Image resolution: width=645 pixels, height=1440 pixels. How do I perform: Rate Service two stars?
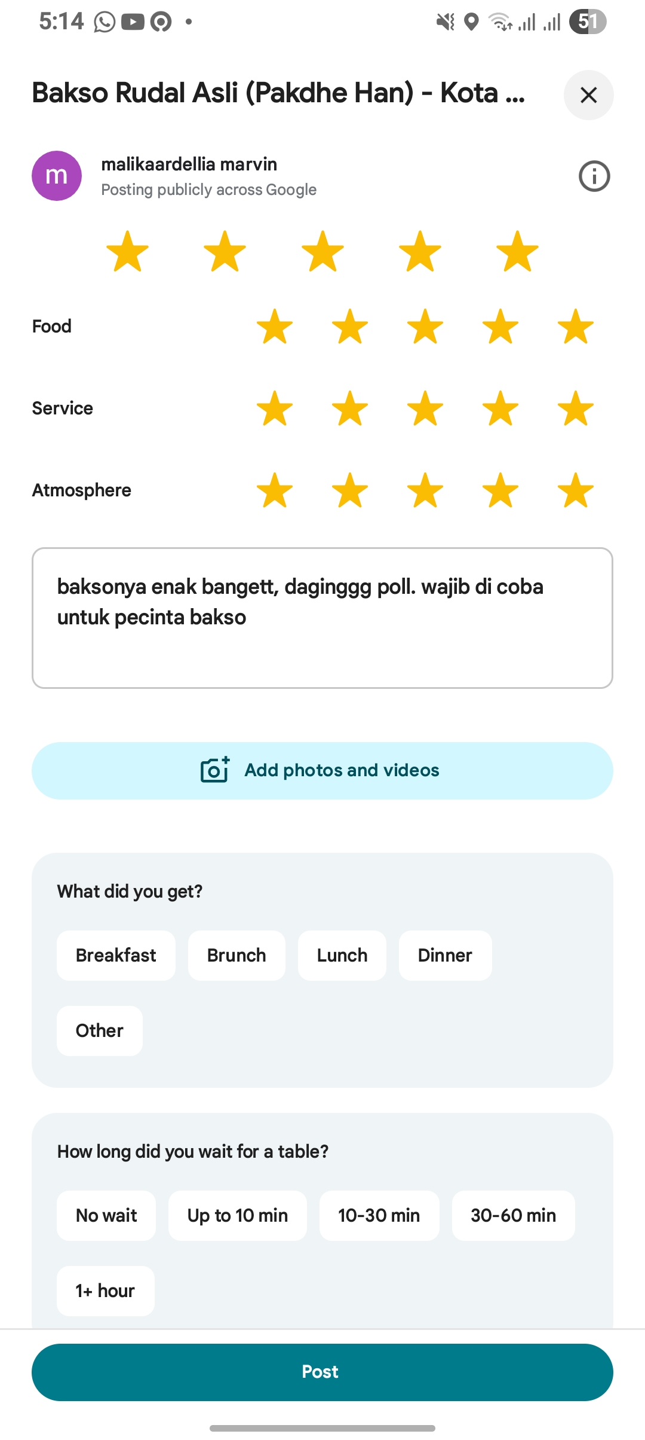[350, 408]
